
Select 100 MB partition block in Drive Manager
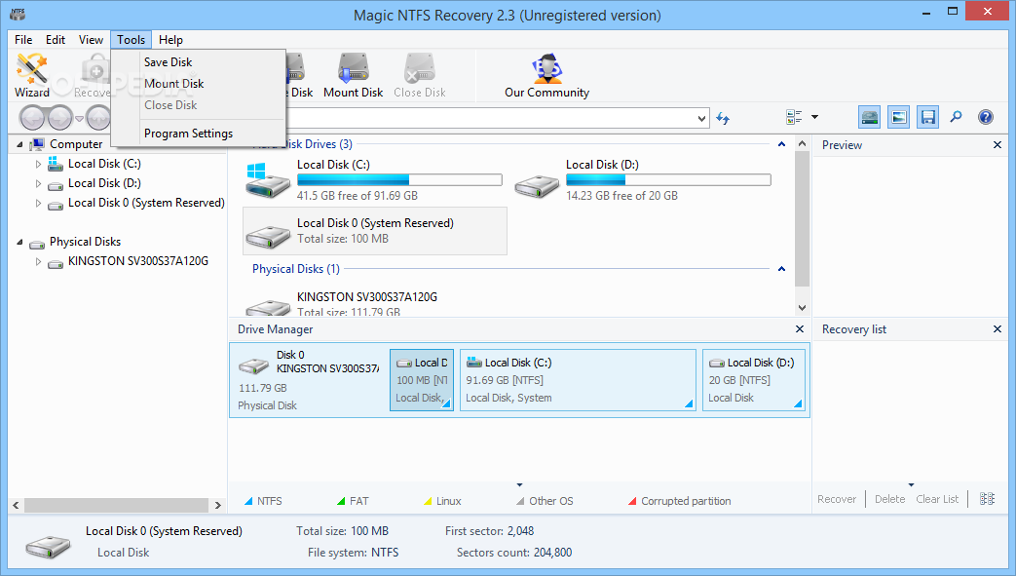pos(422,380)
